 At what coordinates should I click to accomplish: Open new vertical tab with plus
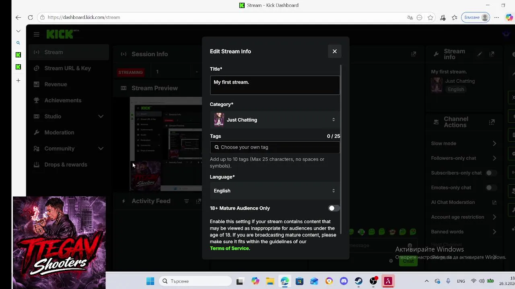click(18, 81)
